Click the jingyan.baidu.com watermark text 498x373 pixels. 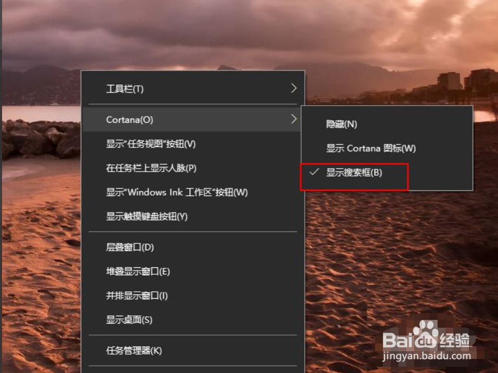point(427,356)
